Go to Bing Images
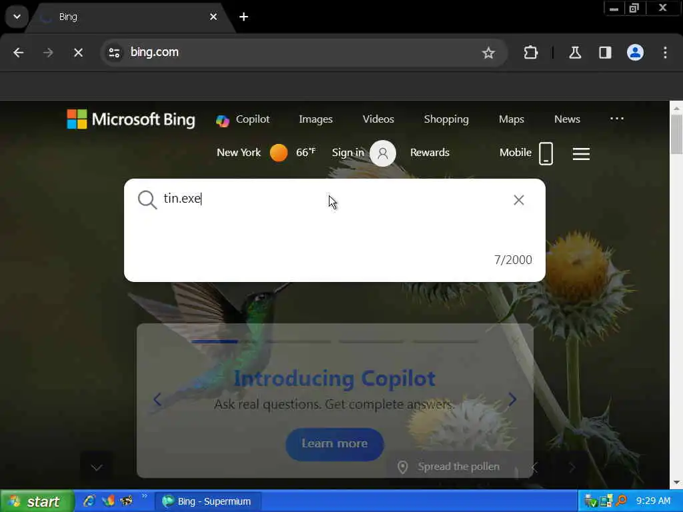Screen dimensions: 683x512 point(315,119)
